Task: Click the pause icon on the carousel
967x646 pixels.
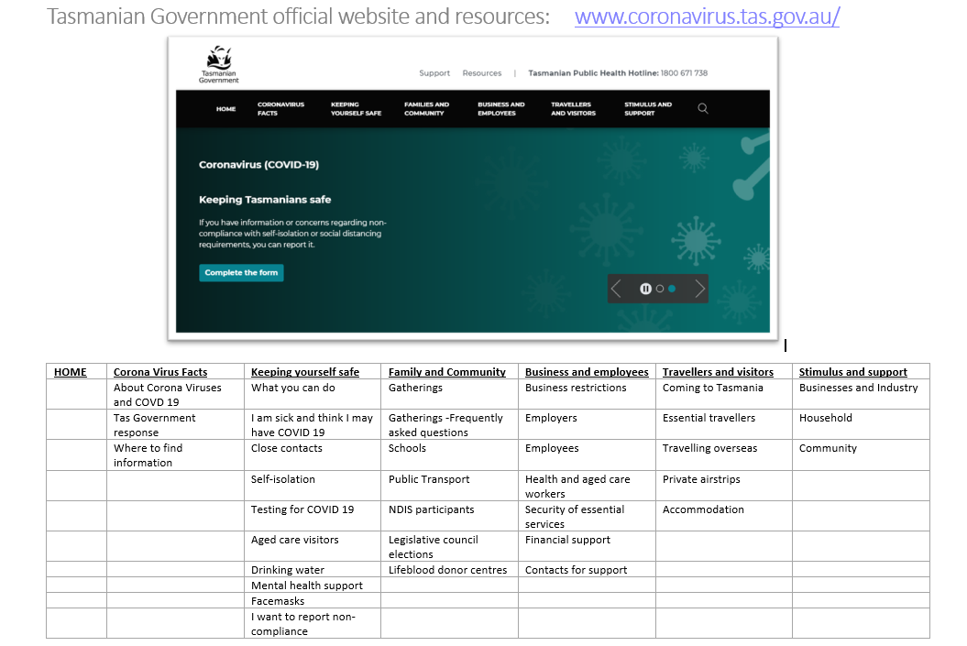Action: point(645,289)
